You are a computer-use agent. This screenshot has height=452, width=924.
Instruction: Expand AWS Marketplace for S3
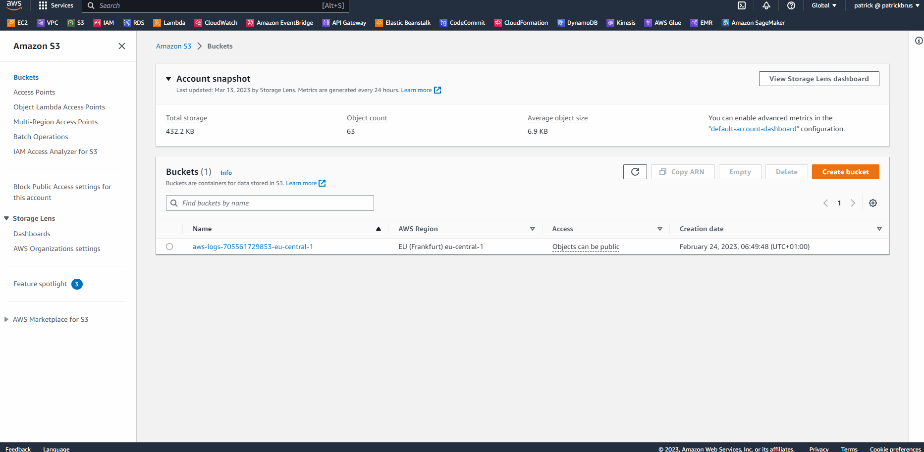click(x=6, y=319)
